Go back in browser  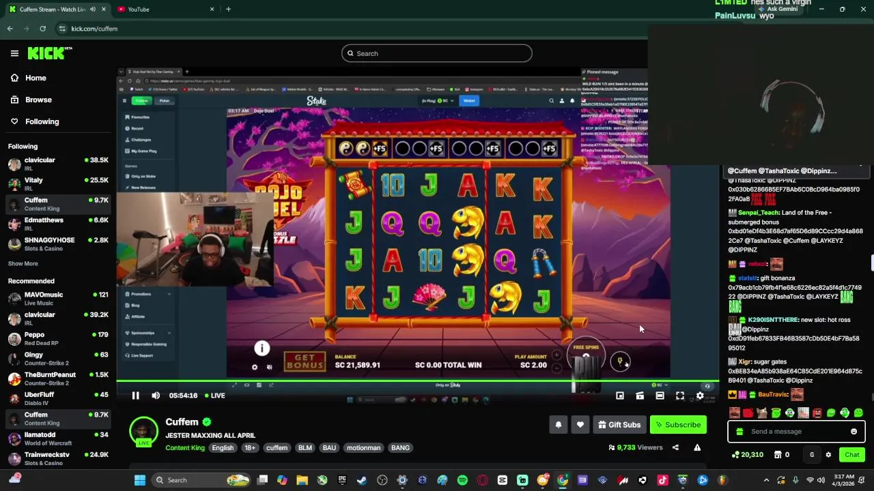coord(10,29)
